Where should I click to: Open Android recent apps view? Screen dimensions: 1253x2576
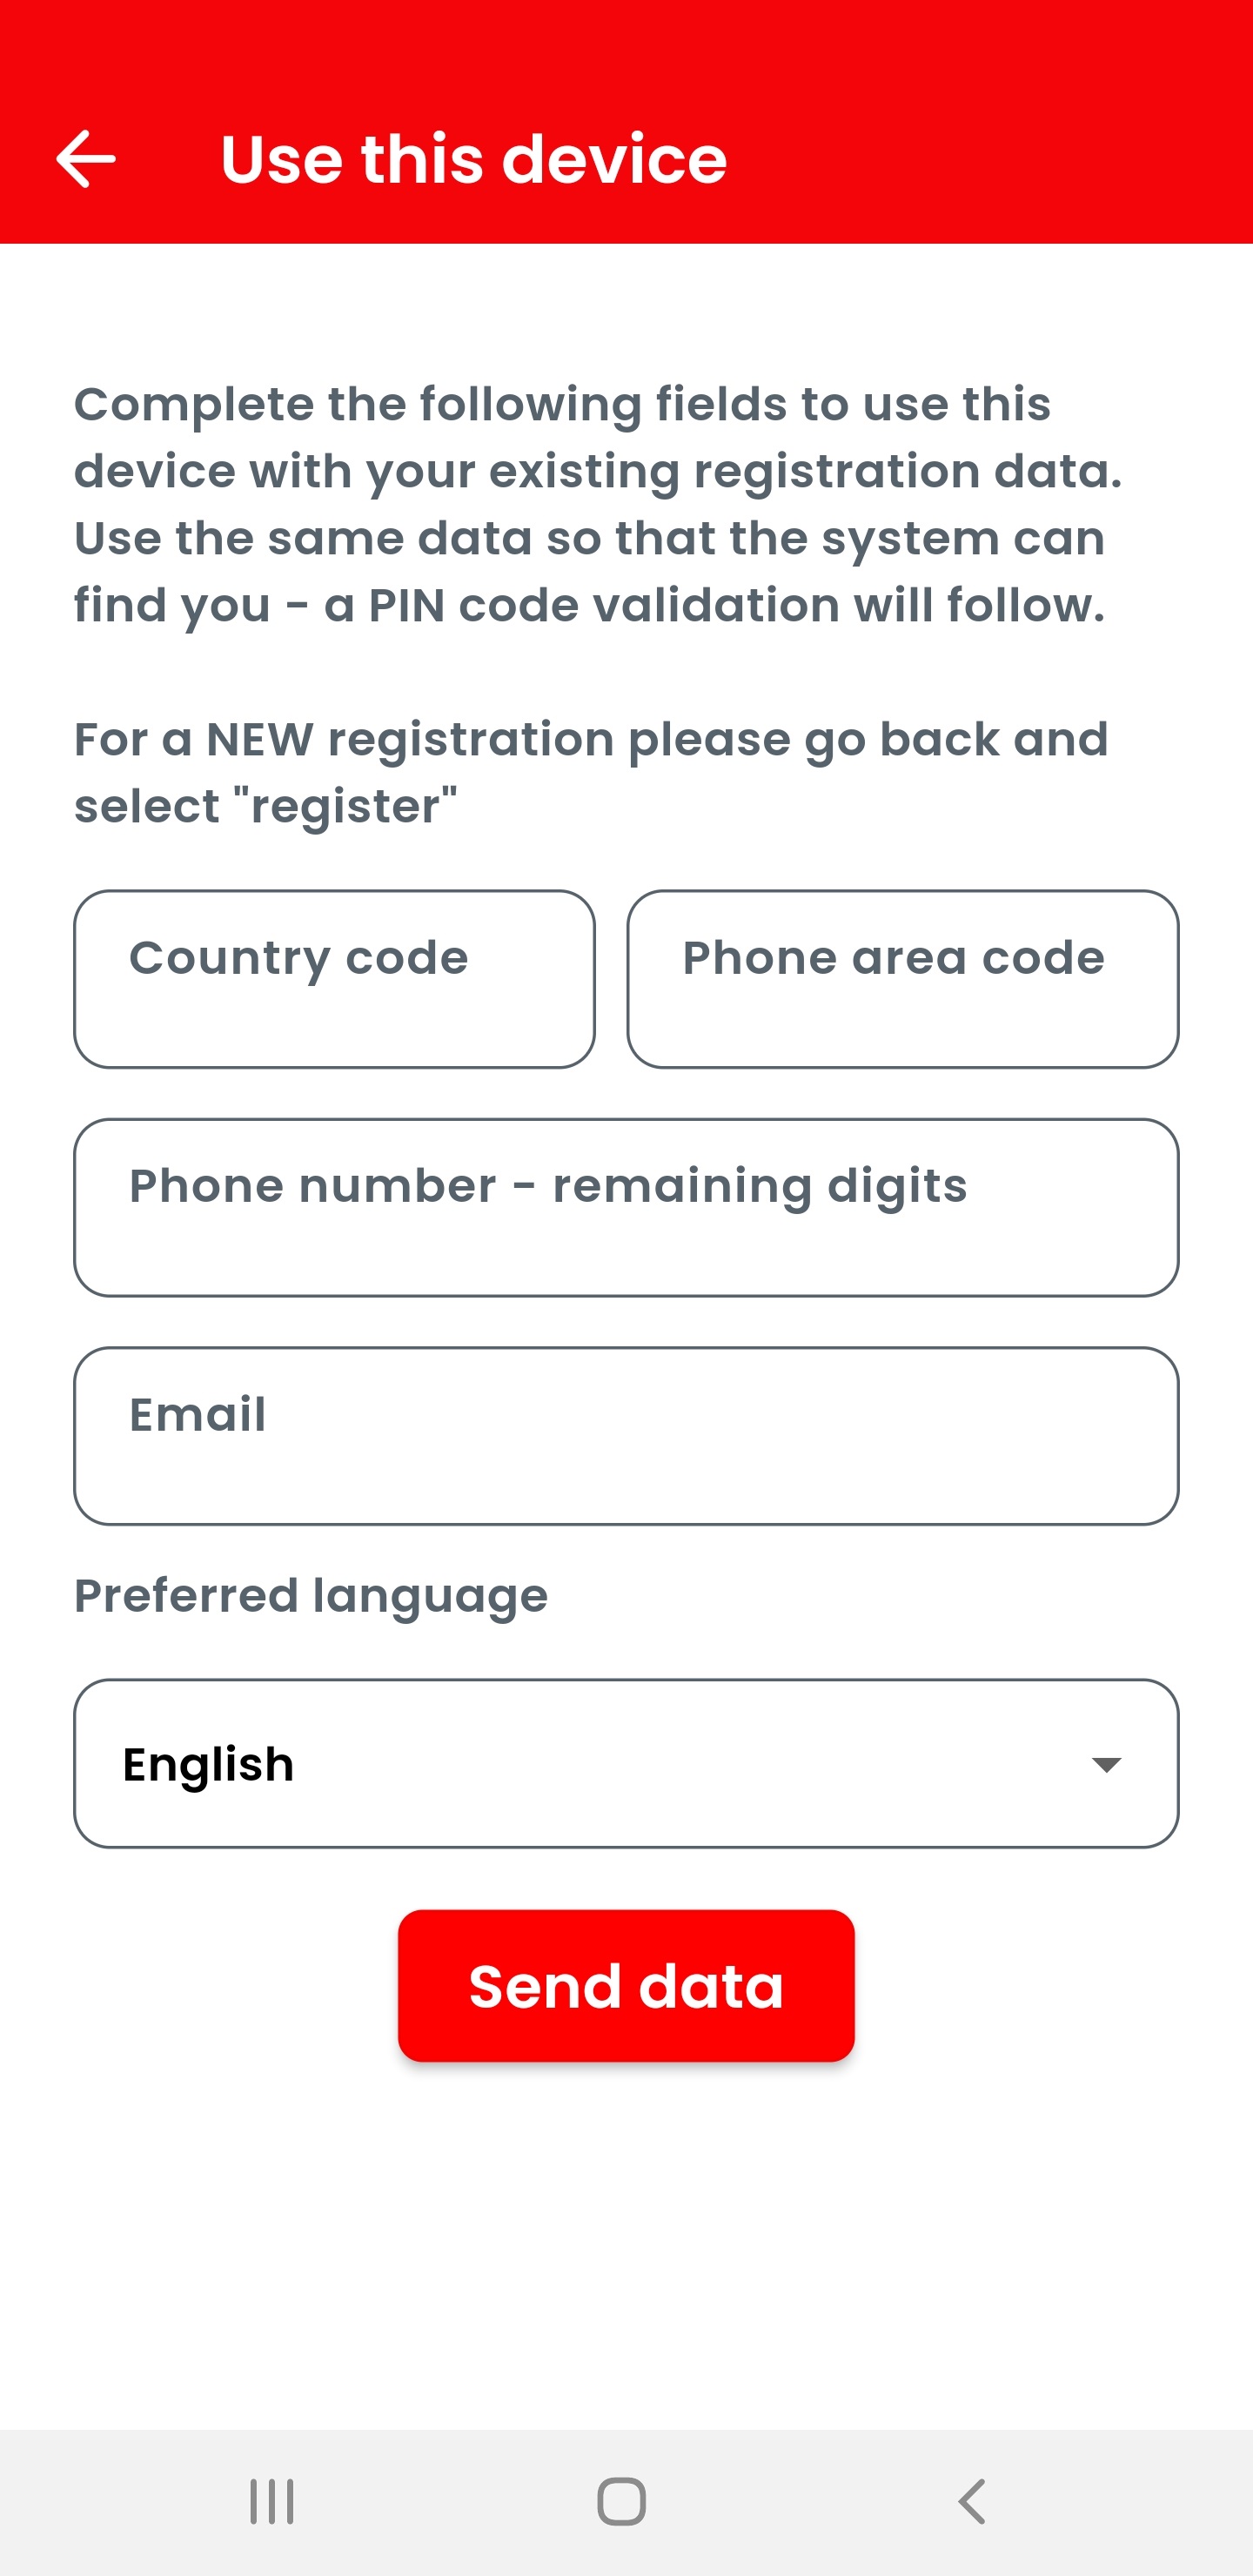coord(271,2502)
